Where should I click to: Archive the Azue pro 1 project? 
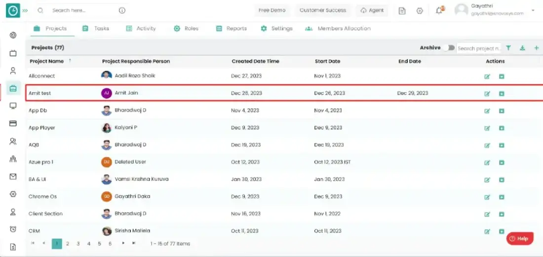point(502,162)
